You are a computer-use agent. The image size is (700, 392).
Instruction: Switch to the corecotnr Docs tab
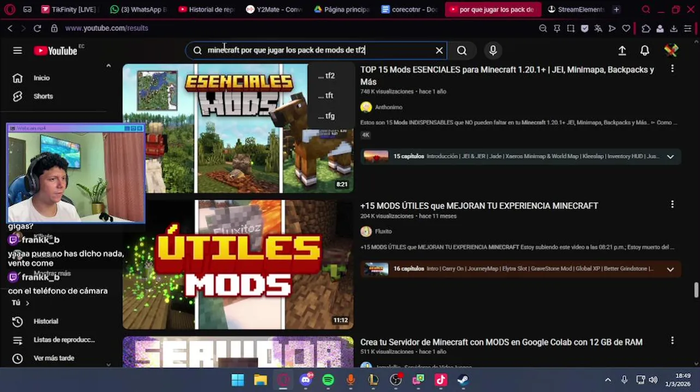[x=410, y=9]
